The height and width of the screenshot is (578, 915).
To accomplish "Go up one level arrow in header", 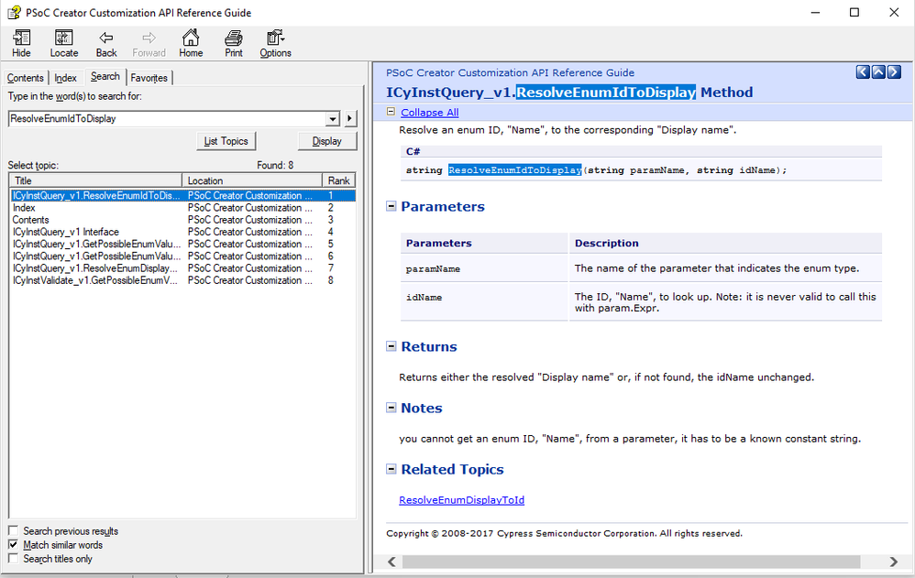I will (x=878, y=71).
